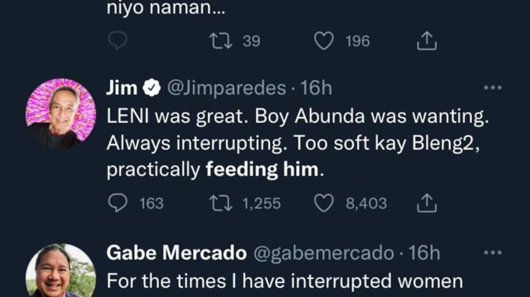Reply to the top tweet ending 'niyo naman...'

click(x=117, y=41)
